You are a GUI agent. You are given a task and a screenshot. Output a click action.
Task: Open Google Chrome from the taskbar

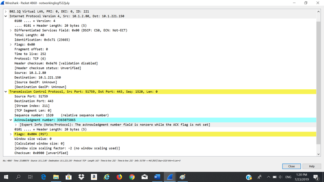pos(132,176)
